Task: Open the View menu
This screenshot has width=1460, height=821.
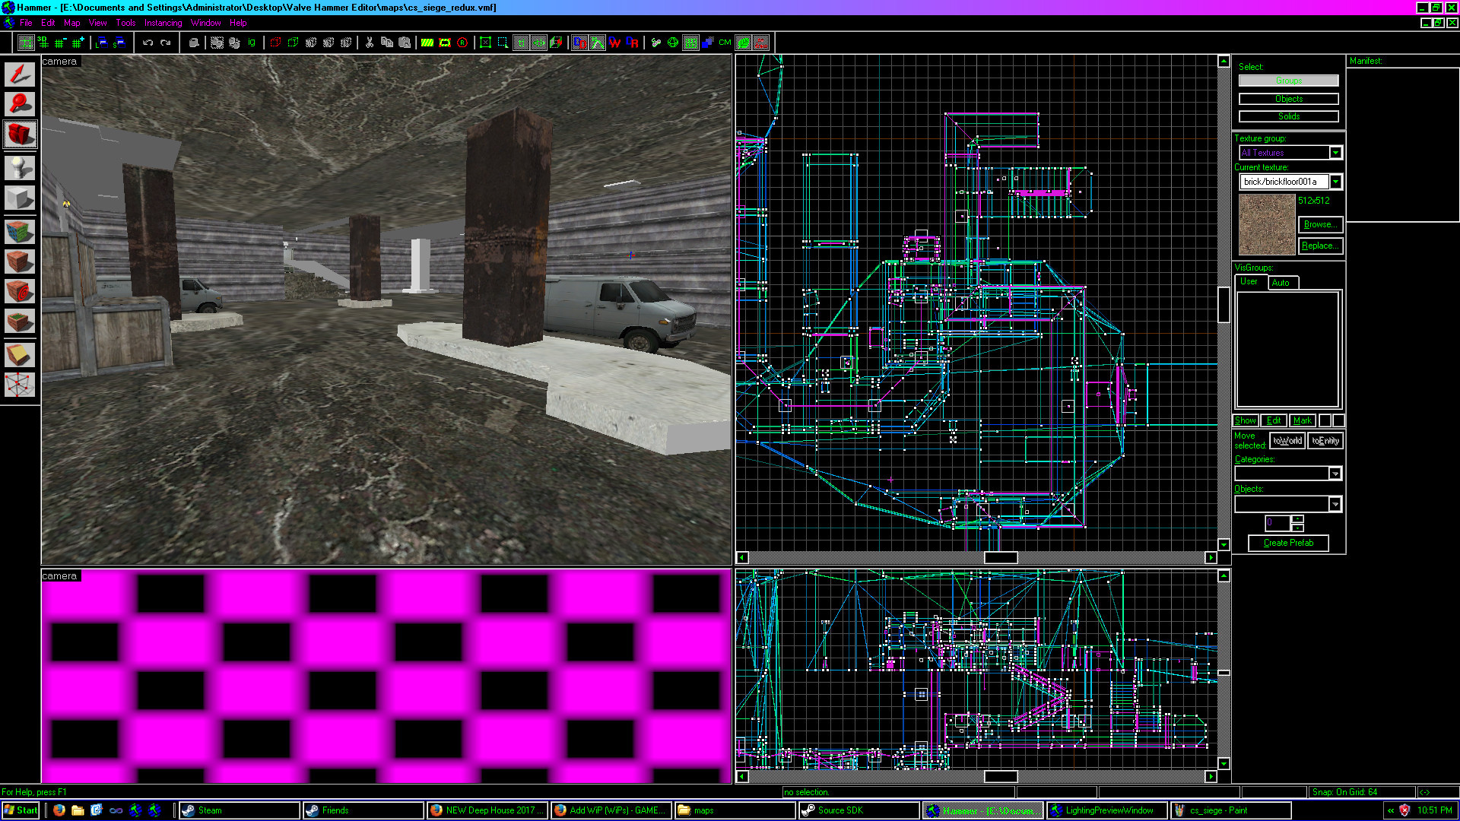Action: click(x=98, y=23)
